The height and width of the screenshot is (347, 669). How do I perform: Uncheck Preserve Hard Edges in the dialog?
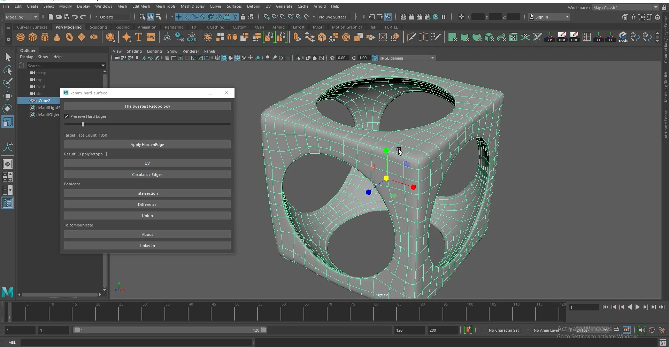[x=67, y=116]
